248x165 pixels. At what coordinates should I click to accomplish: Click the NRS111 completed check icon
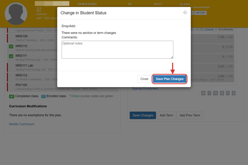[11, 56]
